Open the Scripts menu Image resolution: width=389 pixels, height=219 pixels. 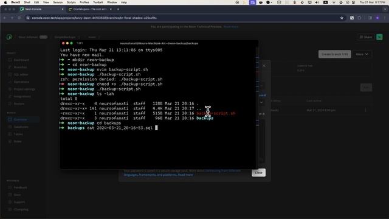(x=71, y=2)
